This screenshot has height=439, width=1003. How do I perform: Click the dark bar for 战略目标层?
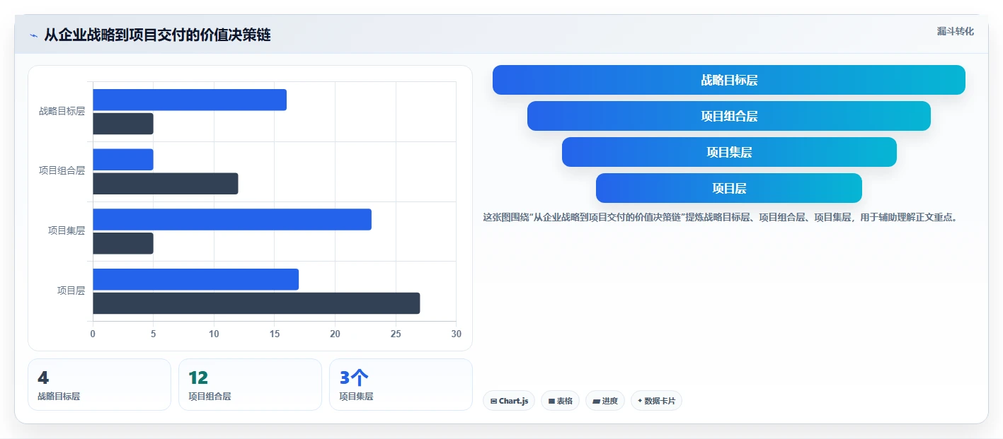coord(123,124)
